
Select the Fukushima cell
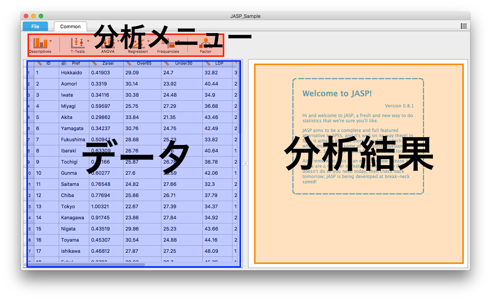coord(74,139)
